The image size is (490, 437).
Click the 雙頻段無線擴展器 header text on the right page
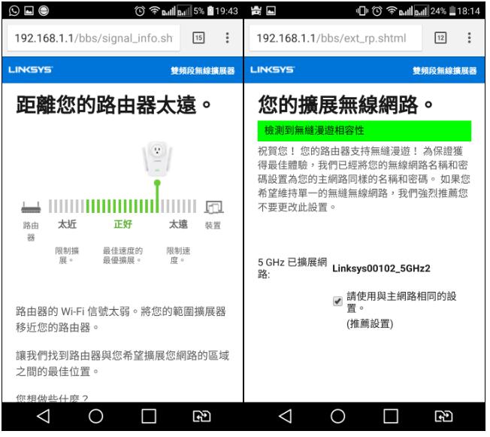446,71
